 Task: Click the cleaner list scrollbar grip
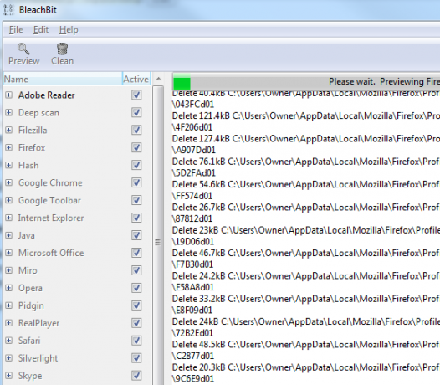pyautogui.click(x=158, y=242)
